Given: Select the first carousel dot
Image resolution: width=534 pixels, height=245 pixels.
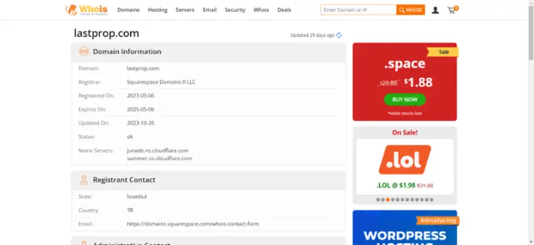Looking at the screenshot, I should (x=378, y=200).
